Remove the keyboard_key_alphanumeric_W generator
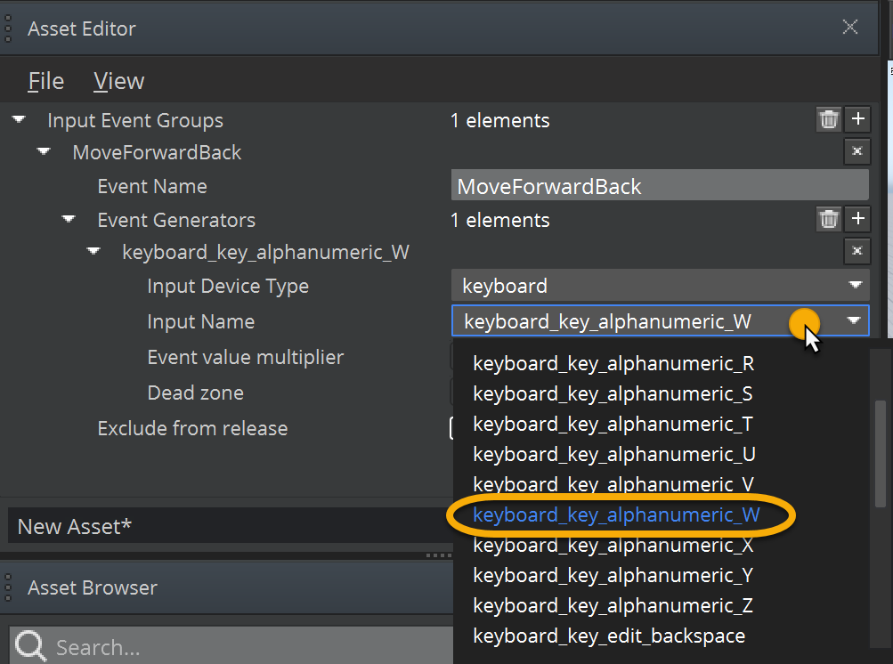Screen dimensions: 893x664 (x=856, y=252)
